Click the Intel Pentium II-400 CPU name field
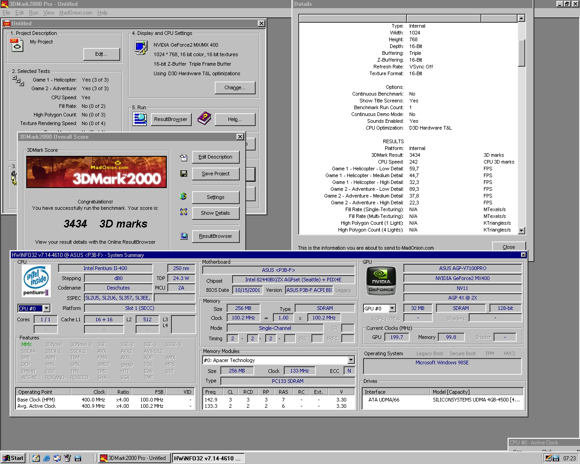 tap(105, 268)
